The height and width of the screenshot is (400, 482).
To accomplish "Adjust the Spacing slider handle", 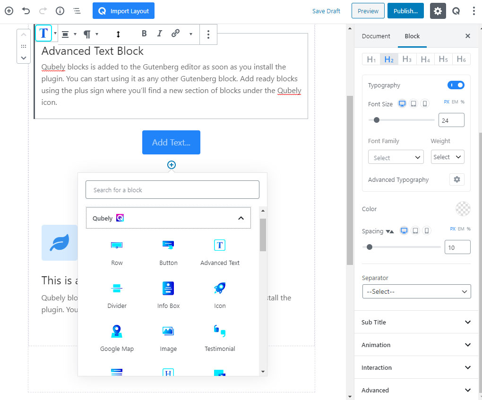I will pos(370,247).
